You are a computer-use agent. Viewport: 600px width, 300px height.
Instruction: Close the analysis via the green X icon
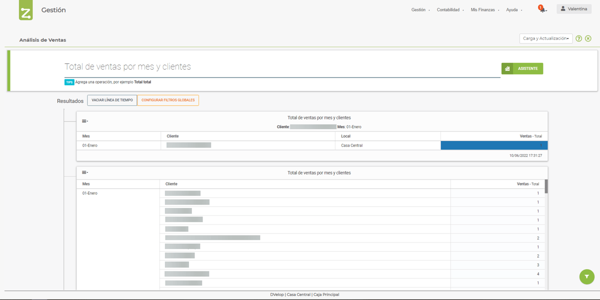pyautogui.click(x=588, y=38)
